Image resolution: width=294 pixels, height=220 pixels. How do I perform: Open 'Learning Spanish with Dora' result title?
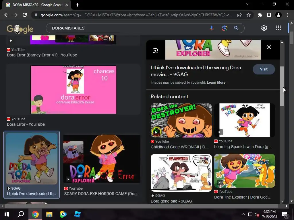point(243,147)
